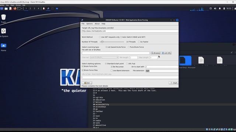The width and height of the screenshot is (236, 132).
Task: Open DirBuster Options menu
Action: tap(89, 23)
